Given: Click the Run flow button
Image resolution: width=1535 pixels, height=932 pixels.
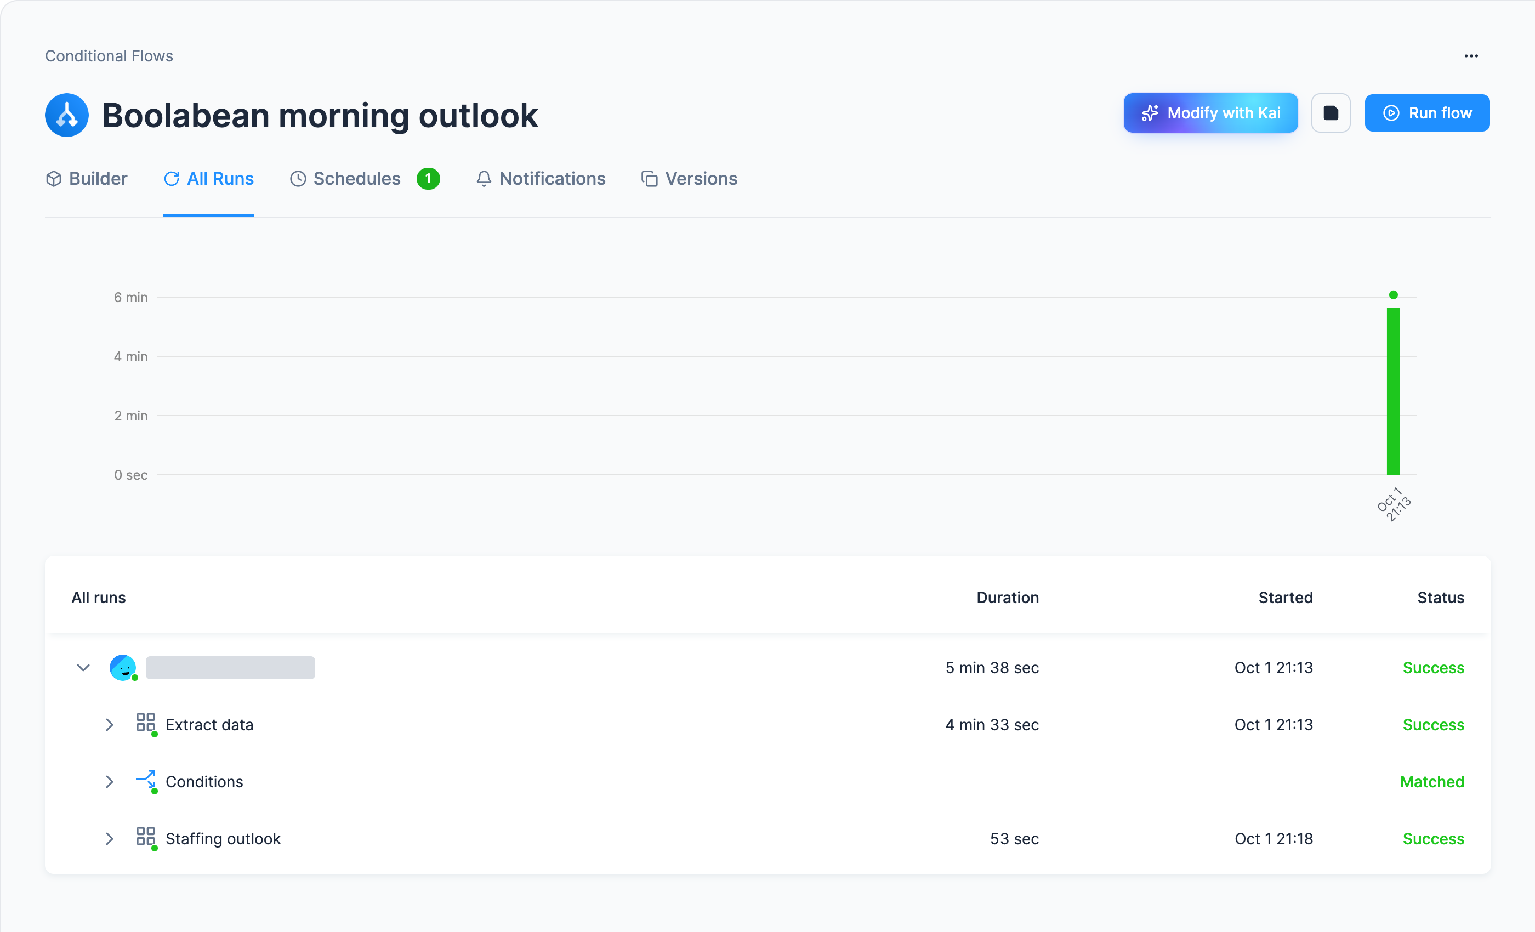Looking at the screenshot, I should point(1426,113).
